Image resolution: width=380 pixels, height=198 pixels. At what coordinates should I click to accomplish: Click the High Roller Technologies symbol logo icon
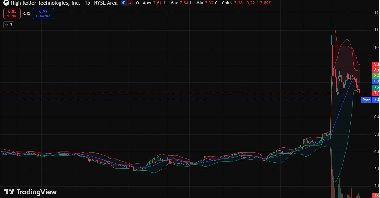tap(6, 3)
